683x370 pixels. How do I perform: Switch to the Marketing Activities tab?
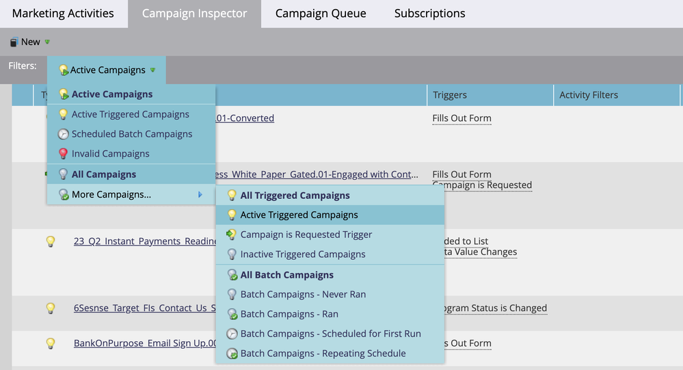[63, 14]
